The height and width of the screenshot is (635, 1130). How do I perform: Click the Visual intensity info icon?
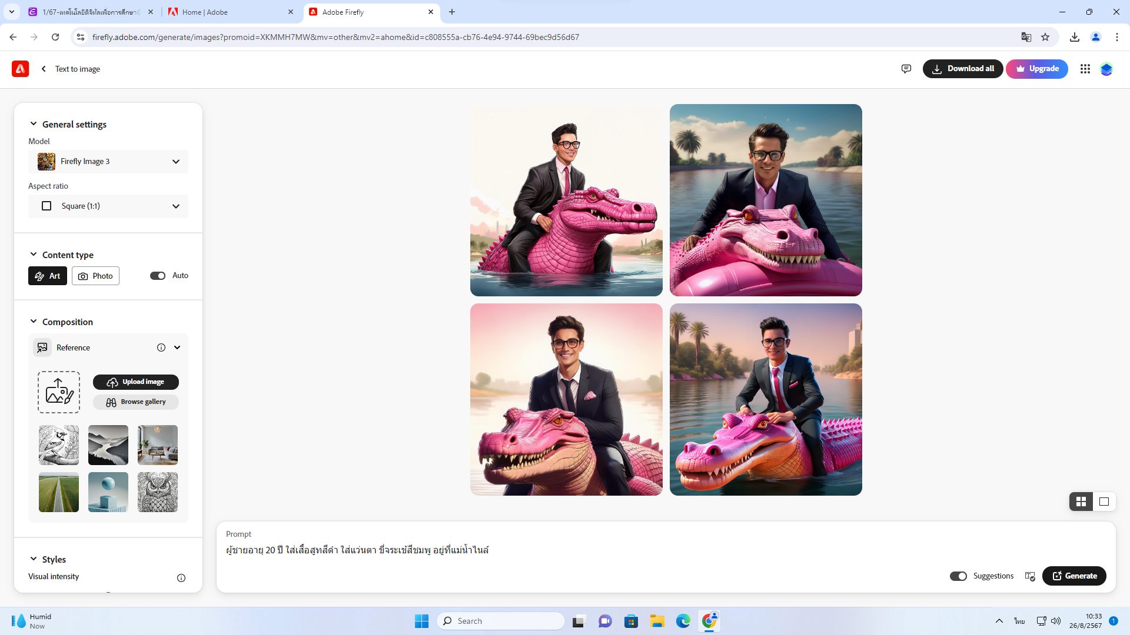click(x=181, y=577)
